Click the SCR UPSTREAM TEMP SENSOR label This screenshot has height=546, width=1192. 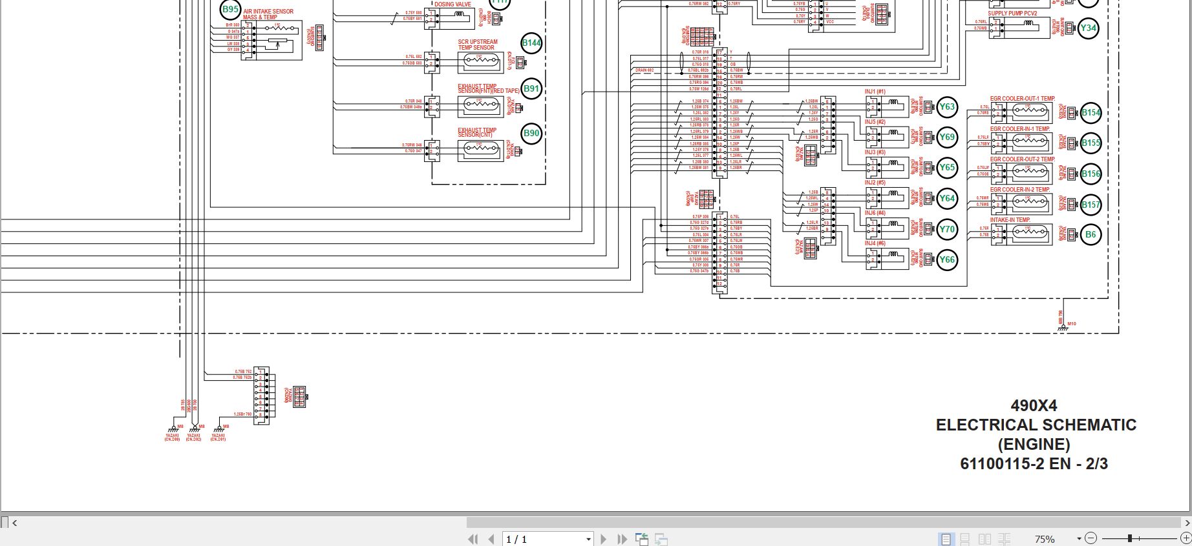point(478,45)
